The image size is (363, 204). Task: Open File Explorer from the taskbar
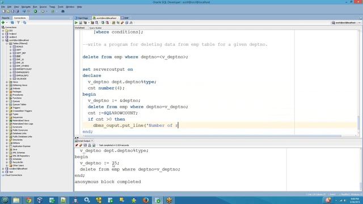[16, 200]
